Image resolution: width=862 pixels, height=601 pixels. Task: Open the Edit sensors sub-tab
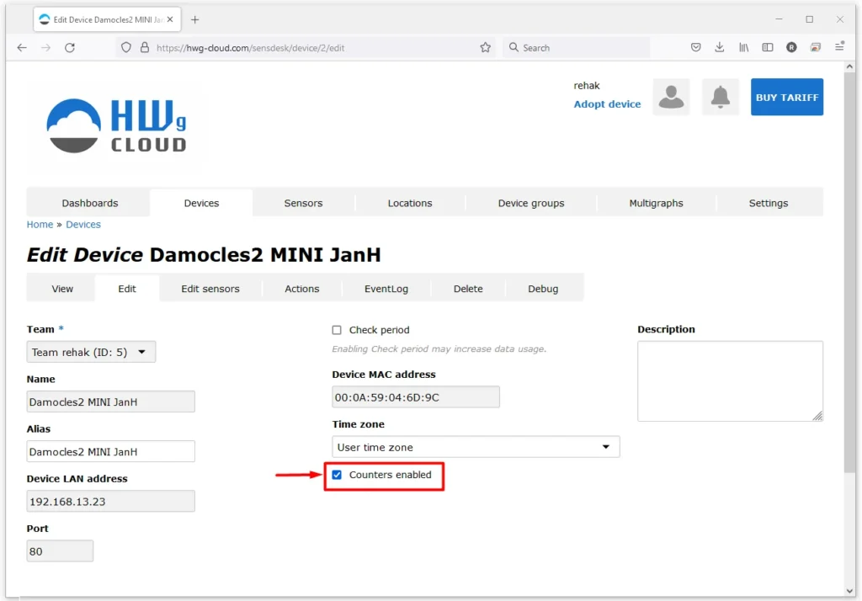click(x=210, y=289)
